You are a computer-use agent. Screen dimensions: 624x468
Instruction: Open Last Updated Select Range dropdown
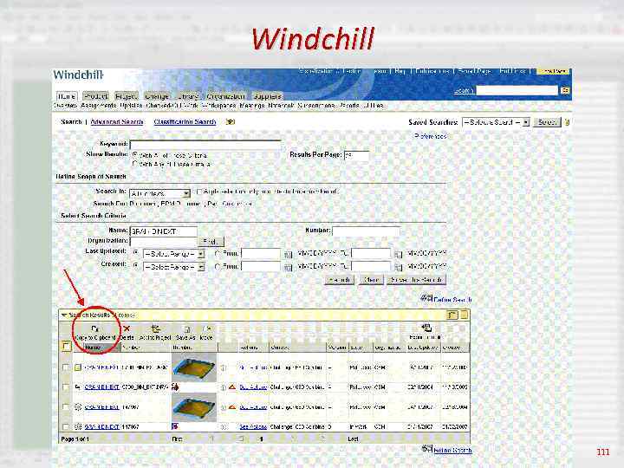point(173,254)
